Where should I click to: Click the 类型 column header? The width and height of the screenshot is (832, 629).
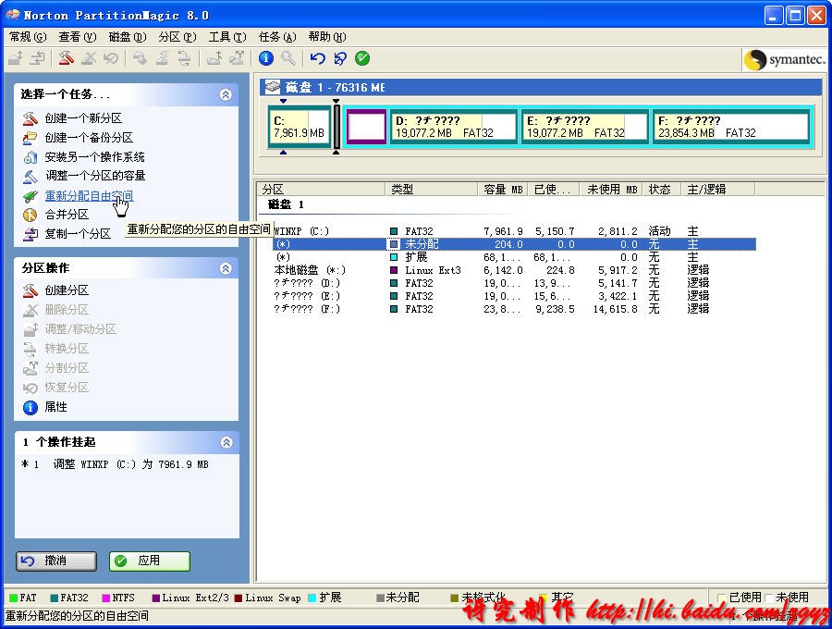tap(432, 189)
